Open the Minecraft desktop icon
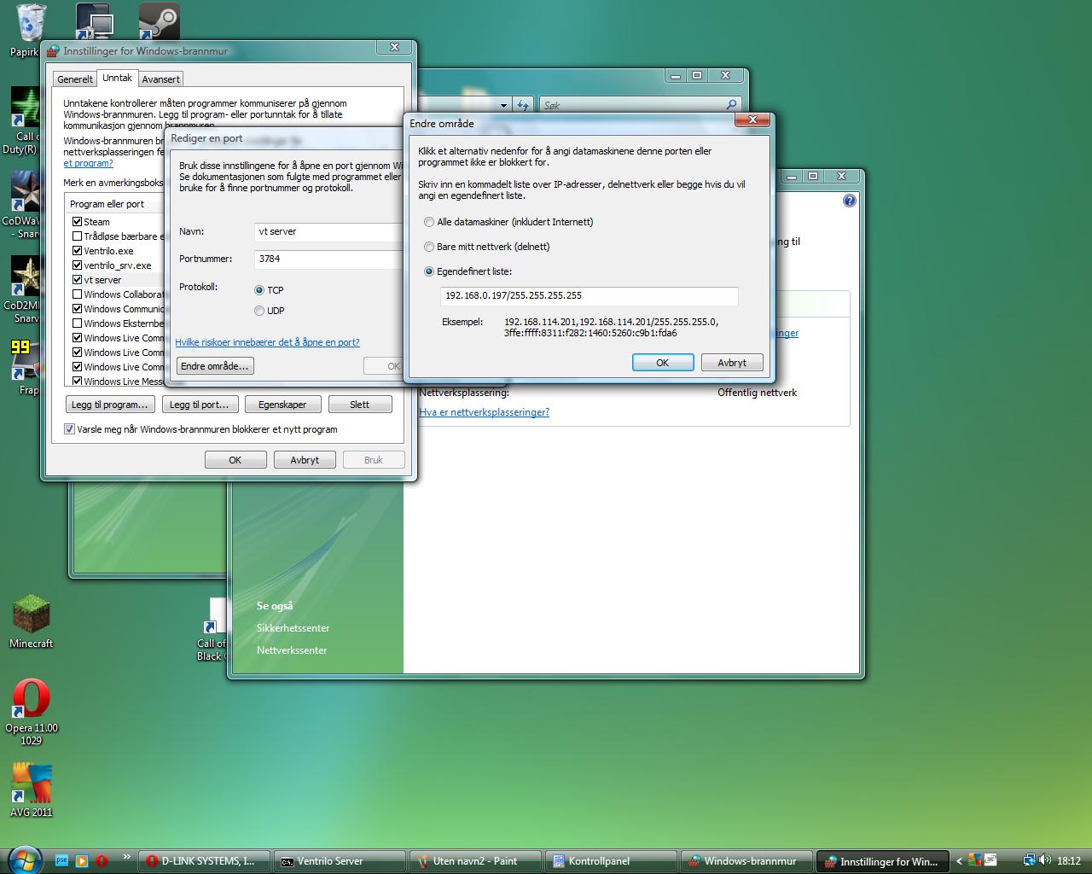The width and height of the screenshot is (1092, 874). pos(32,621)
